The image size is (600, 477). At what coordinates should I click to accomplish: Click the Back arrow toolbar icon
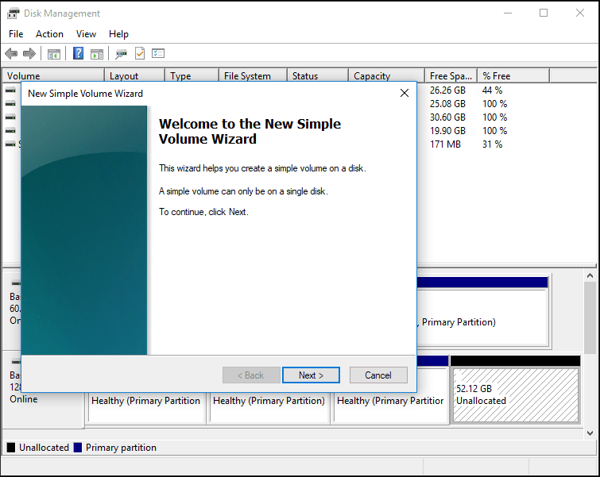(x=11, y=53)
